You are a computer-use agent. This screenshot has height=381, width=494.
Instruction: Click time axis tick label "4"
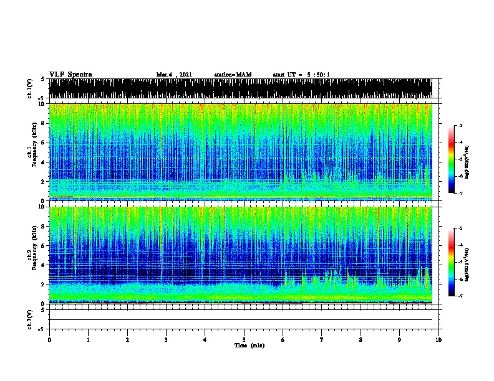(x=205, y=340)
